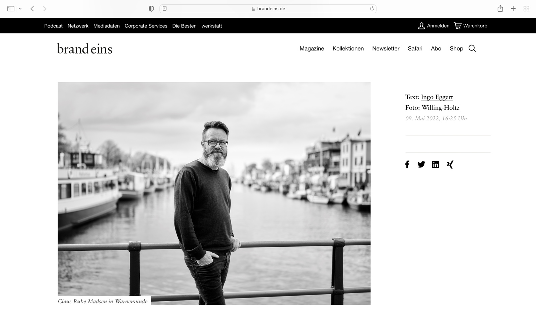536x334 pixels.
Task: Go to Newsletter section
Action: click(x=386, y=48)
